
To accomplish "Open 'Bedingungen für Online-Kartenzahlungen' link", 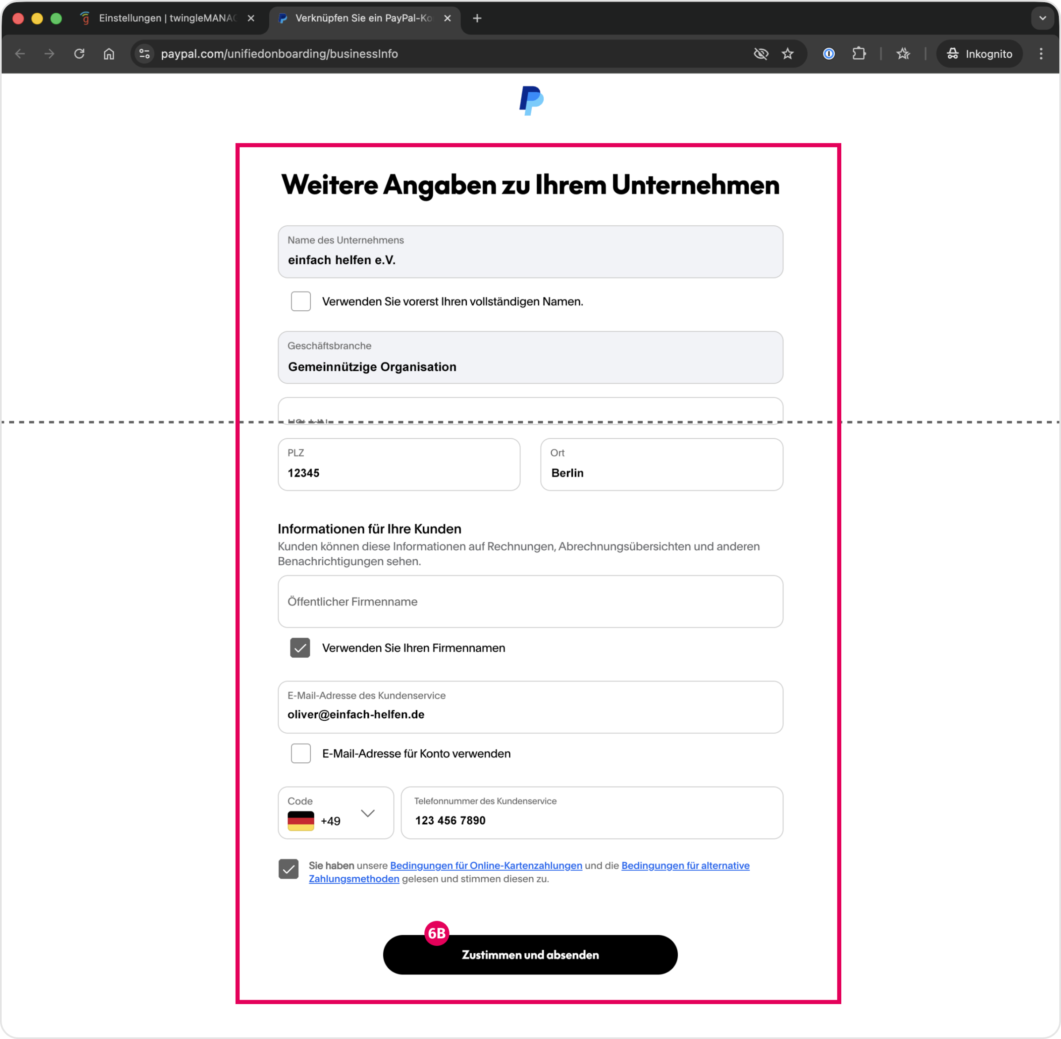I will (486, 865).
